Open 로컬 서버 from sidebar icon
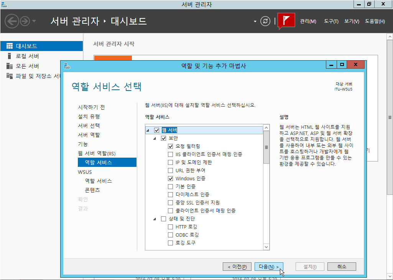393x280 pixels. [10, 56]
